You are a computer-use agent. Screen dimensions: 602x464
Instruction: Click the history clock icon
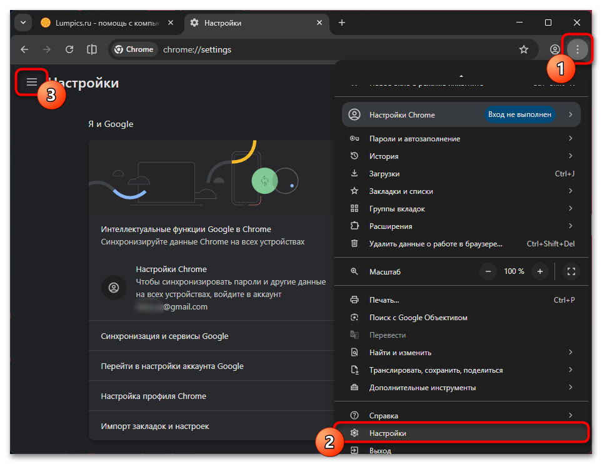tap(354, 156)
